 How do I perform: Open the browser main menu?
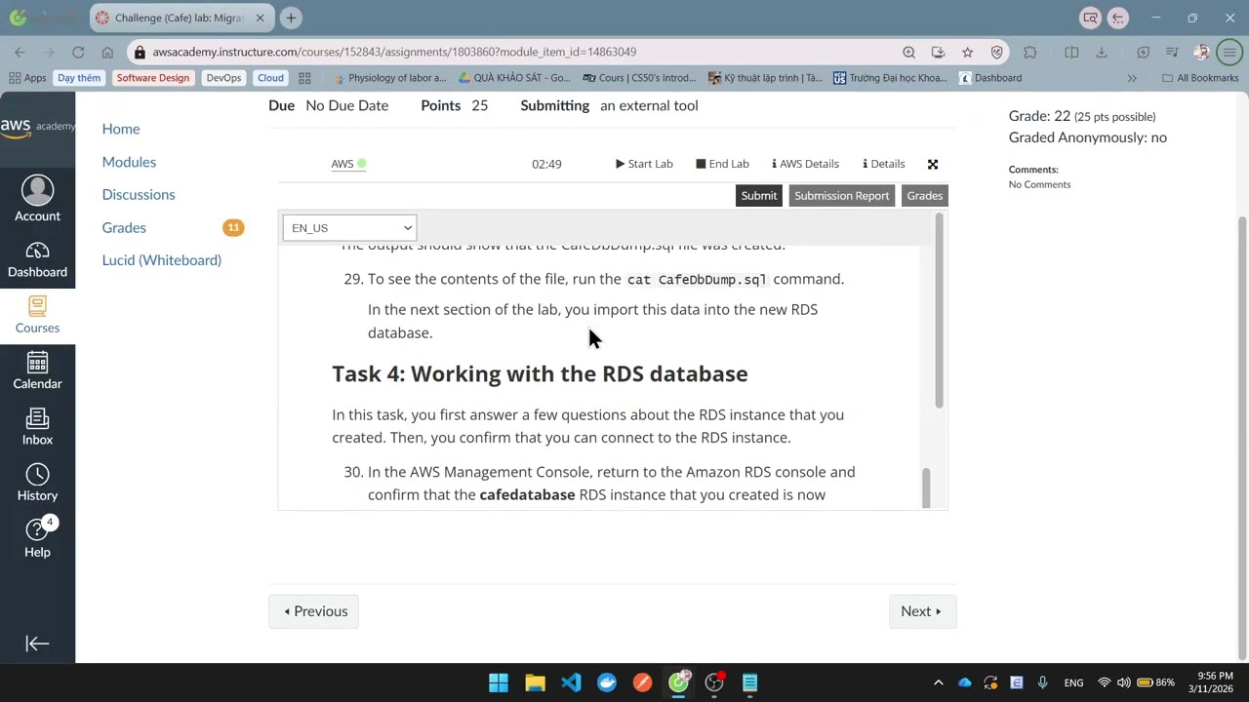[x=1229, y=52]
